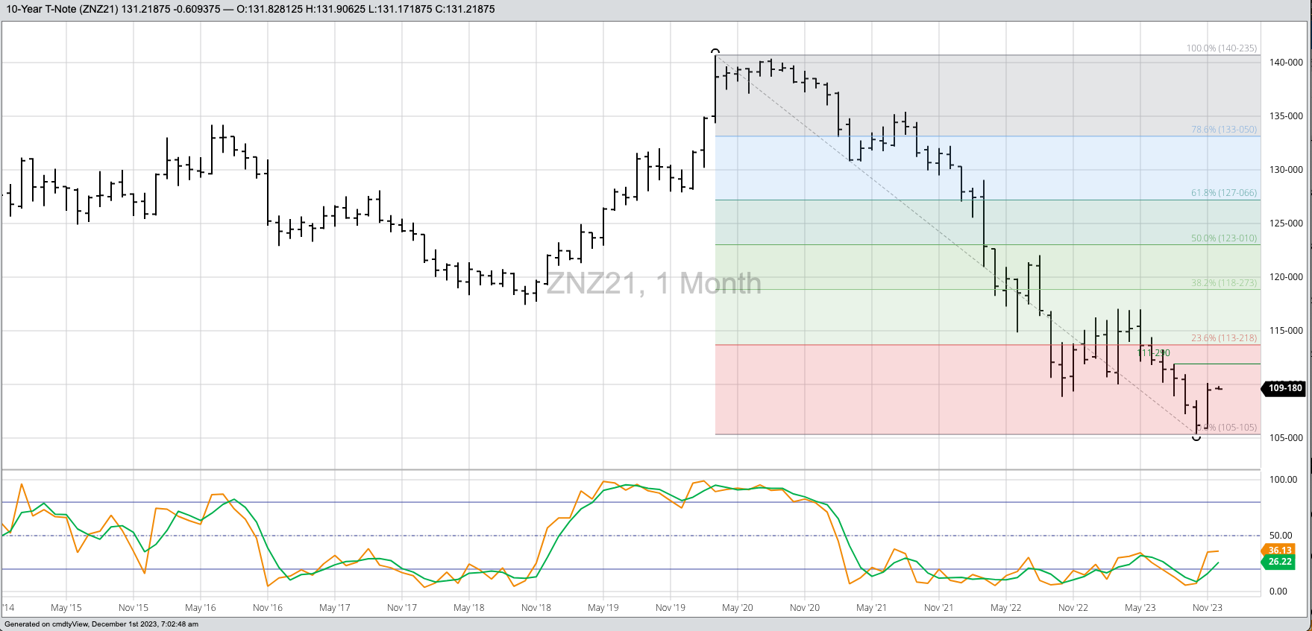Click the May '20 date axis label
Screen dimensions: 1312x631
click(x=737, y=608)
